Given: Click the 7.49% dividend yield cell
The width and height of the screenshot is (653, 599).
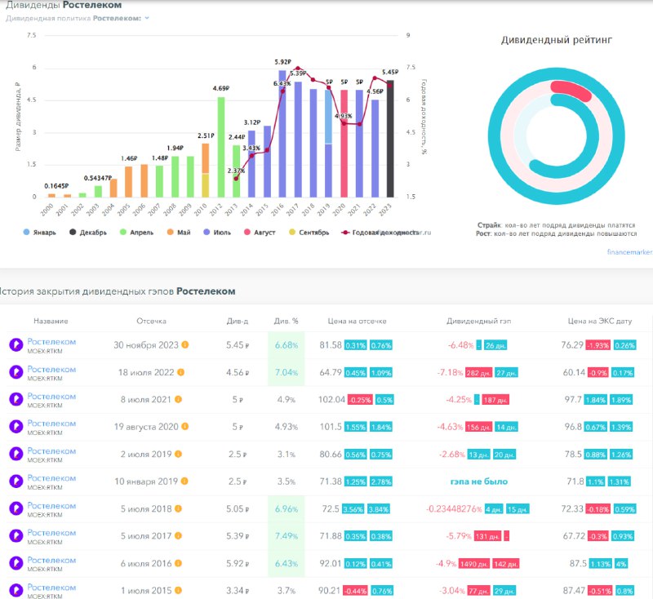Looking at the screenshot, I should click(x=287, y=536).
